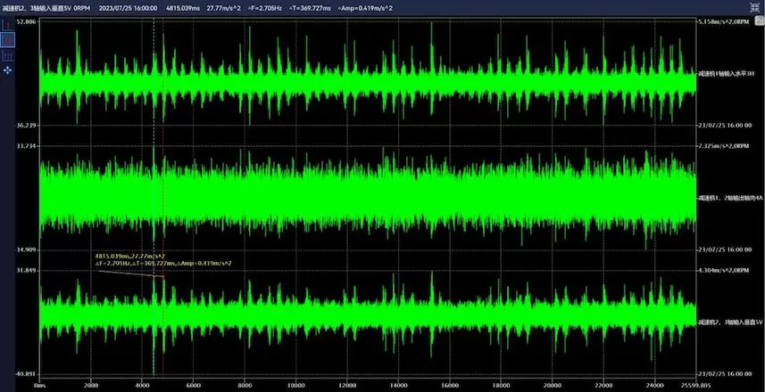The image size is (765, 392).
Task: Click the blue four-way pan icon
Action: coord(9,69)
